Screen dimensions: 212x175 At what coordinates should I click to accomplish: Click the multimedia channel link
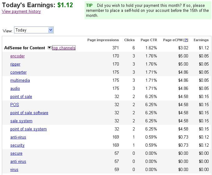click(x=20, y=80)
